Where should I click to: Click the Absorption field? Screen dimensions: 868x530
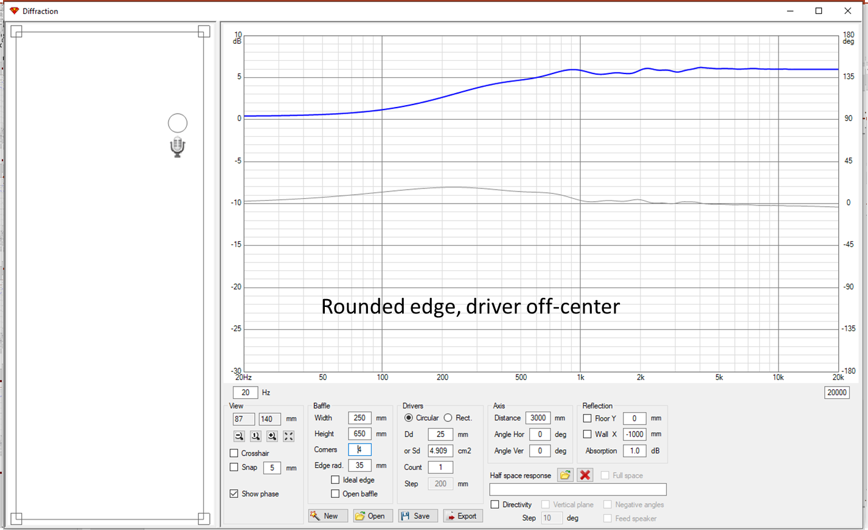634,451
